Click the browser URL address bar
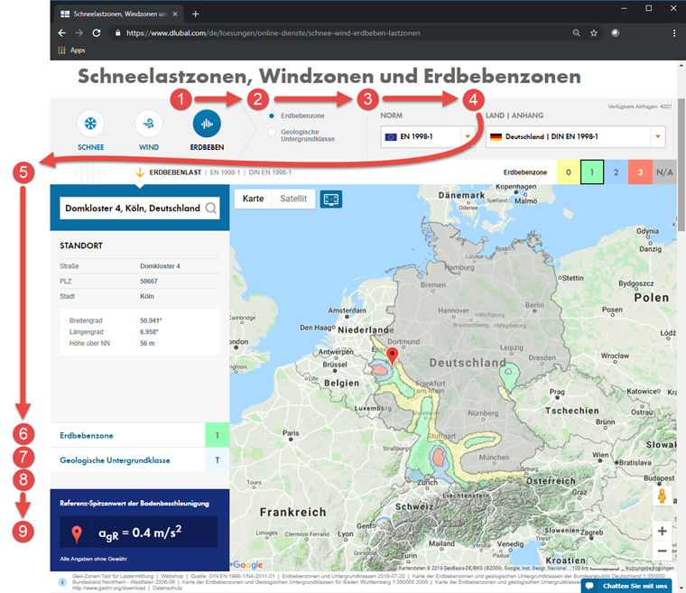The height and width of the screenshot is (593, 686). click(273, 32)
